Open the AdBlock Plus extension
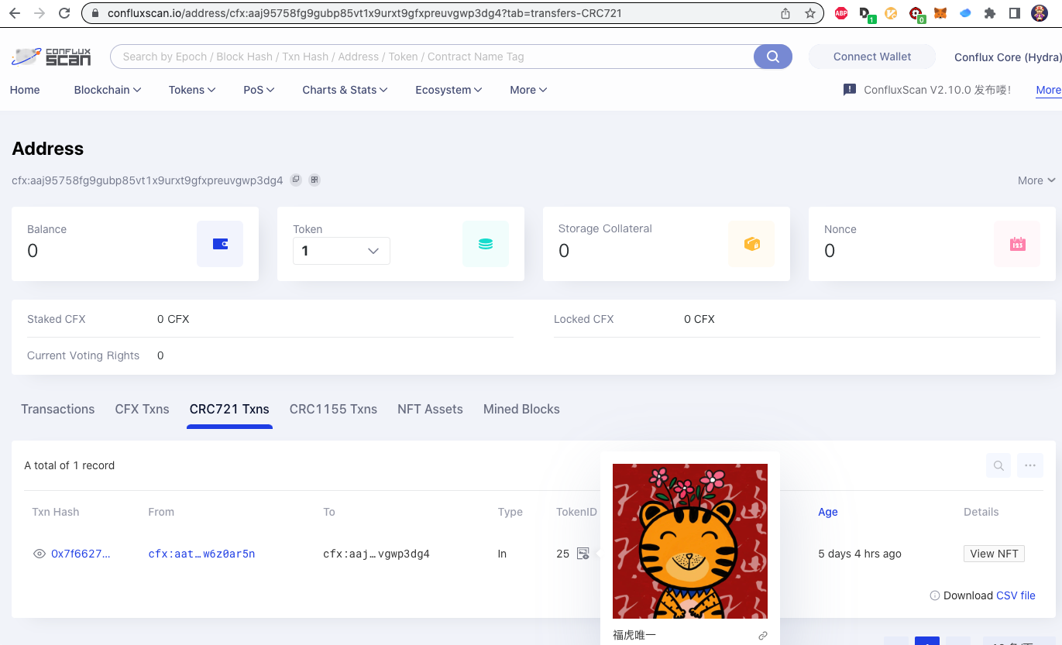This screenshot has height=645, width=1062. tap(841, 13)
